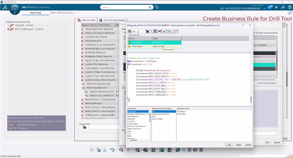The image size is (293, 158).
Task: Click the tag icon next to search bar
Action: coord(157,7)
